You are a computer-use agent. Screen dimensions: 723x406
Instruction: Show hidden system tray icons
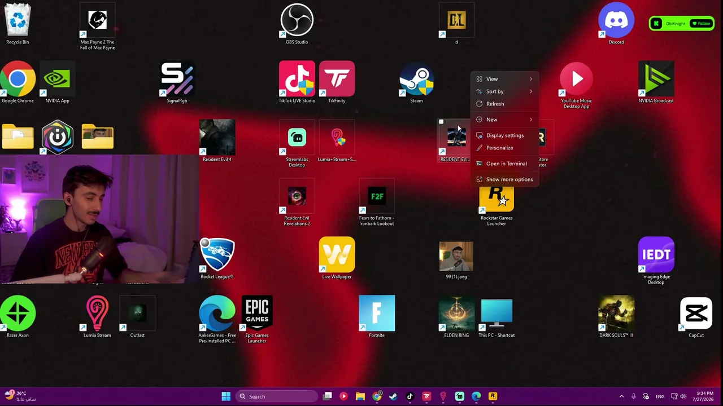(621, 396)
